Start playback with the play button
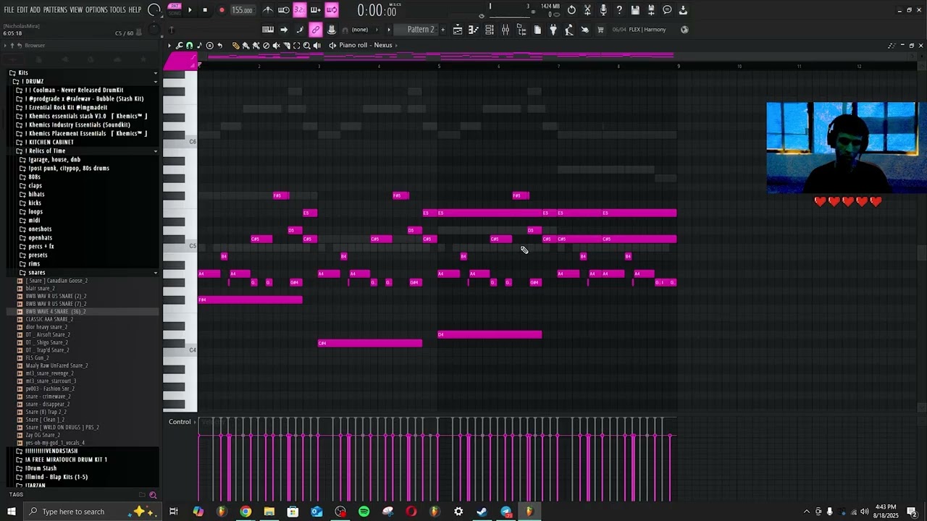This screenshot has height=521, width=927. pos(190,10)
